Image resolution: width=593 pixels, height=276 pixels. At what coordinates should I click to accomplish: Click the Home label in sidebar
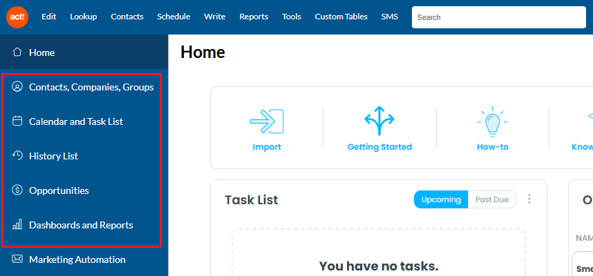pyautogui.click(x=42, y=52)
